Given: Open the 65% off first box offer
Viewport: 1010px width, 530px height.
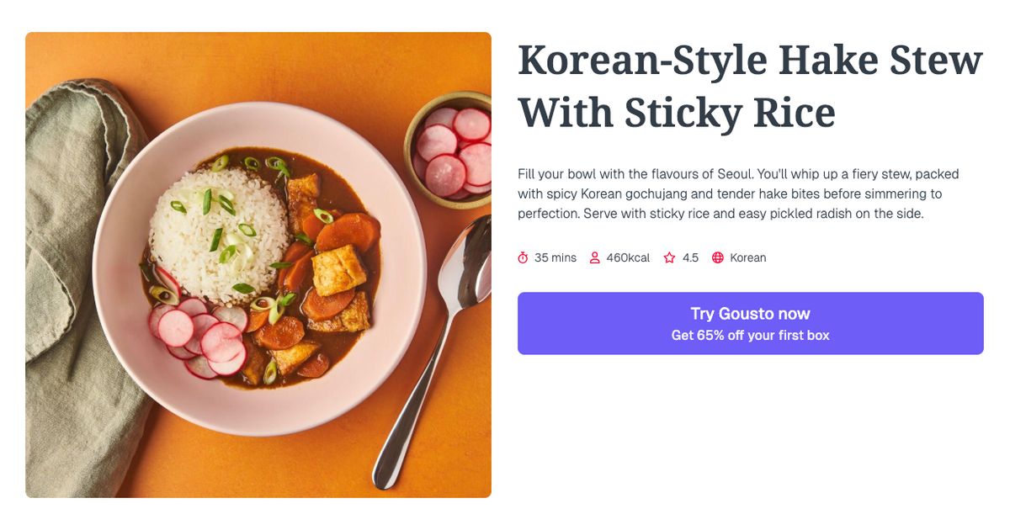Looking at the screenshot, I should [x=750, y=334].
